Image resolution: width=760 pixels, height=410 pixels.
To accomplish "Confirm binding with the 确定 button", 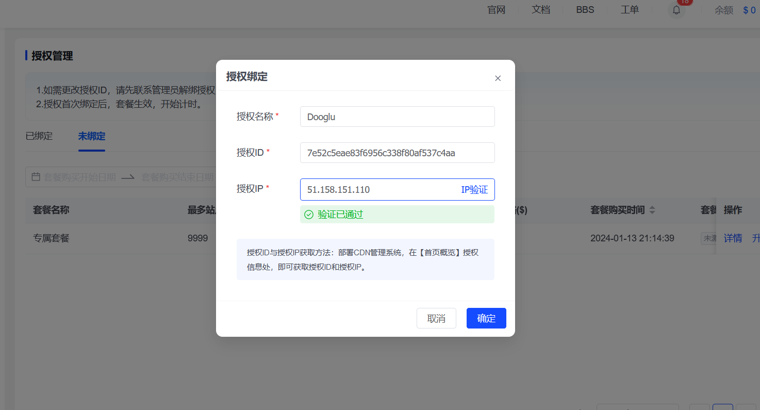I will point(486,318).
